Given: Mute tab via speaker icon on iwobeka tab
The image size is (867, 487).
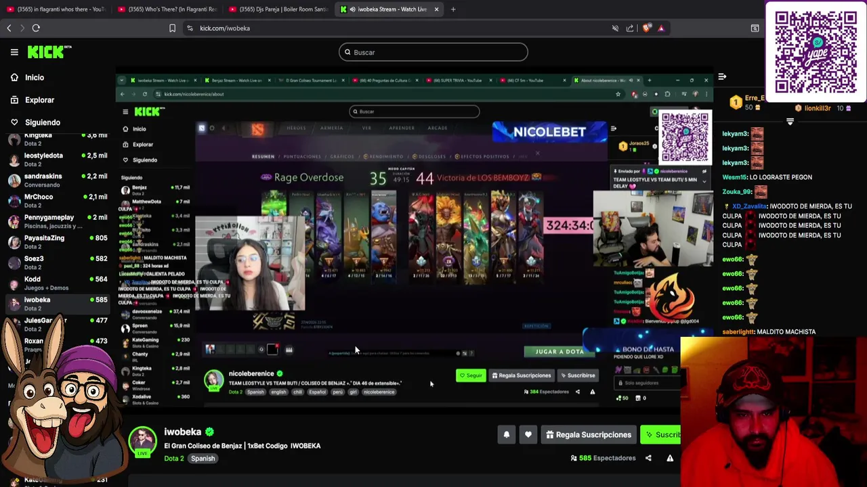Looking at the screenshot, I should click(353, 9).
